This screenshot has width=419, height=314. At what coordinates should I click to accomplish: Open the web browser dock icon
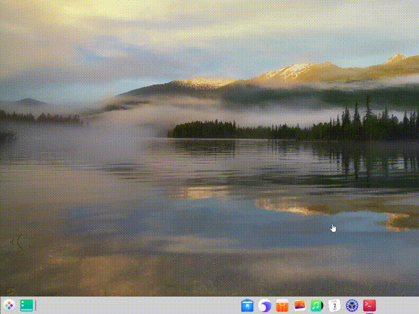[264, 305]
